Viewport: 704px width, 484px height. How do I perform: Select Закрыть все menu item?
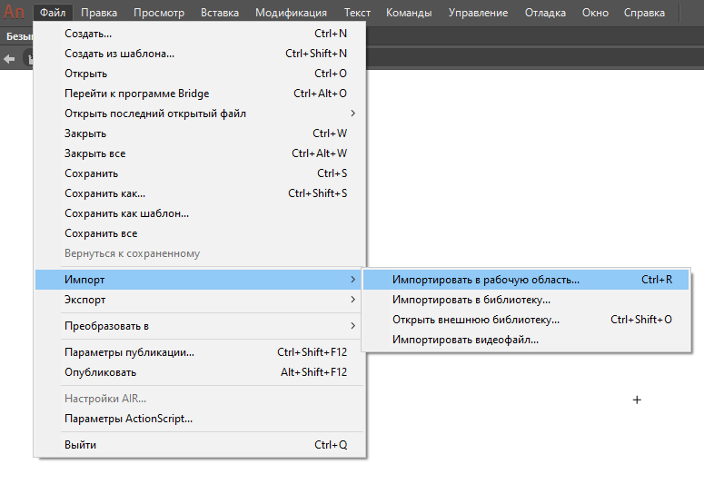point(200,153)
